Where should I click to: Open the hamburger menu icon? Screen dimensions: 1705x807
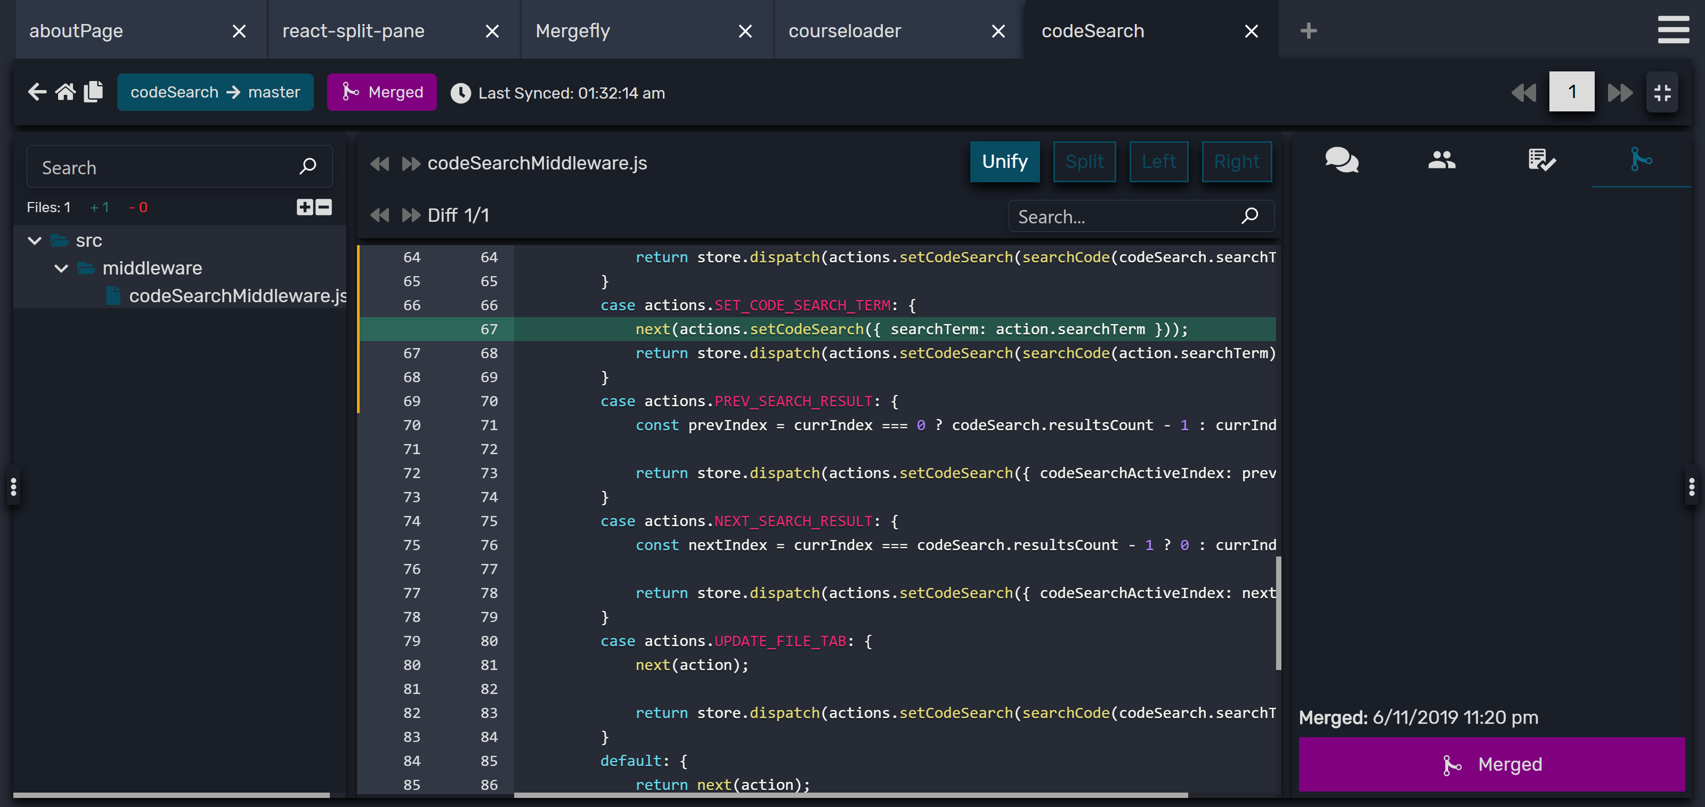[1673, 30]
